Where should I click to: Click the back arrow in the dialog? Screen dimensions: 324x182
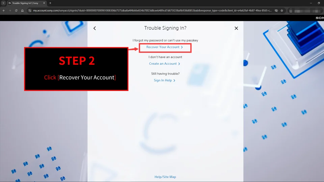coord(94,28)
